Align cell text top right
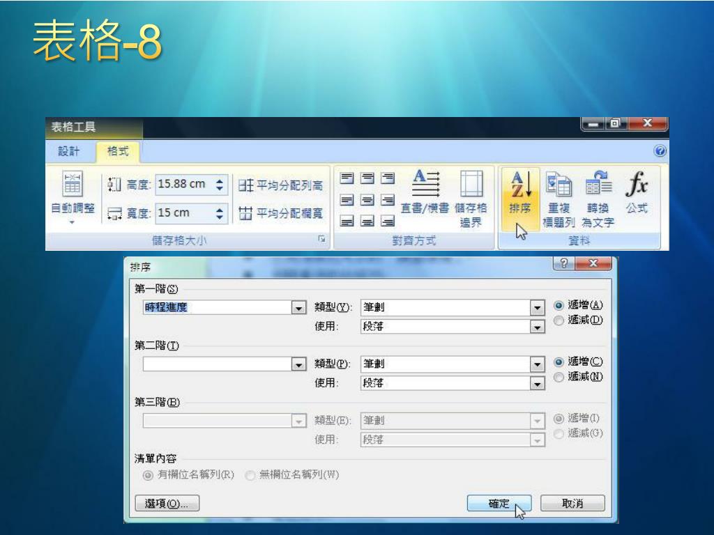This screenshot has height=535, width=714. [x=388, y=178]
